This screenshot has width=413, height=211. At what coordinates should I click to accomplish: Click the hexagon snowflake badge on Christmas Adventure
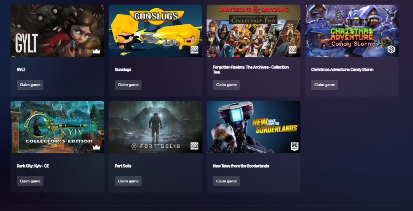point(391,49)
